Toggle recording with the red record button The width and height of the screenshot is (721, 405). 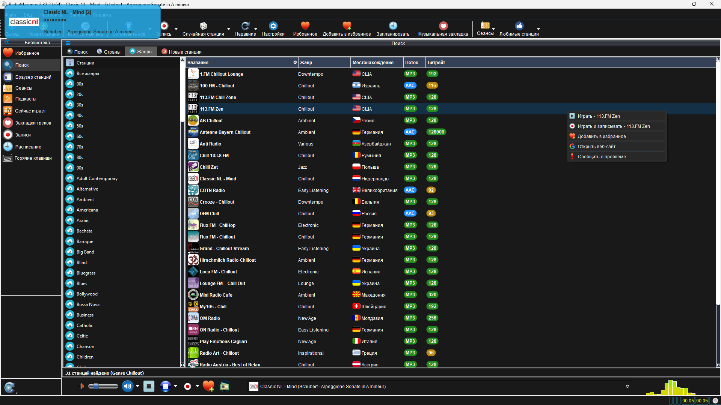187,386
